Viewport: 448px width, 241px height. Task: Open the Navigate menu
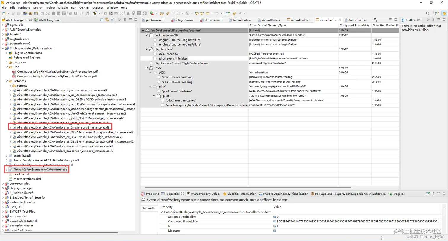pyautogui.click(x=24, y=8)
